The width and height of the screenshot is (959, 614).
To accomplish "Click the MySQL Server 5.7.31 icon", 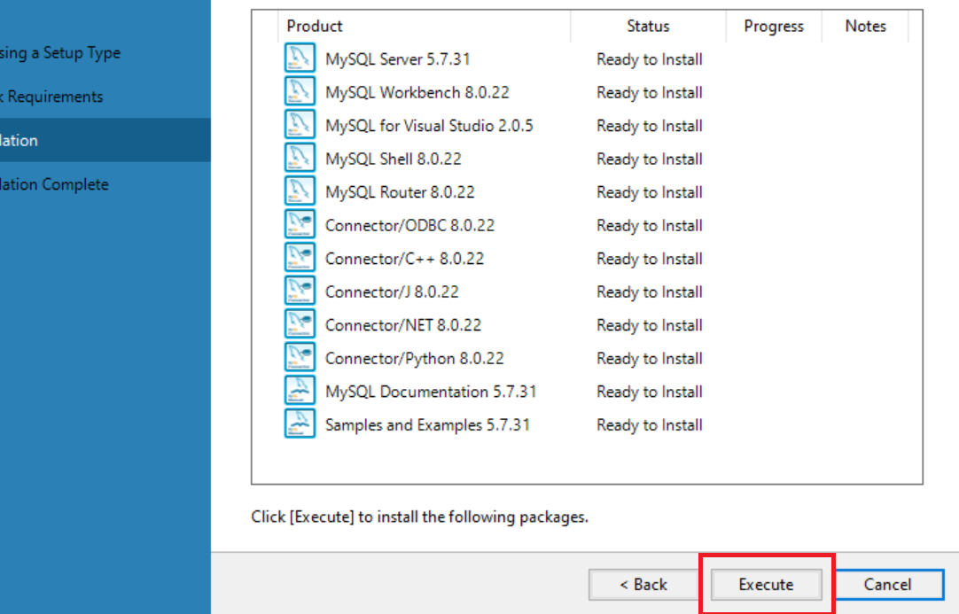I will pyautogui.click(x=300, y=58).
